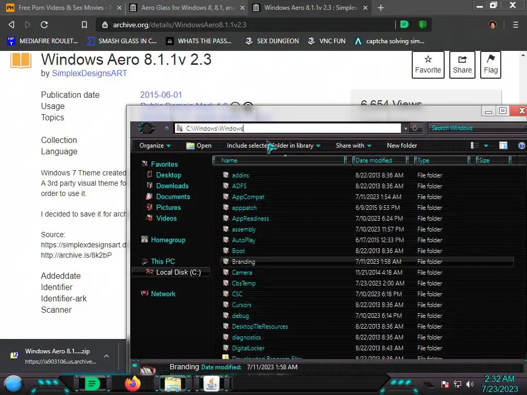Sort by Size column header

pyautogui.click(x=493, y=160)
